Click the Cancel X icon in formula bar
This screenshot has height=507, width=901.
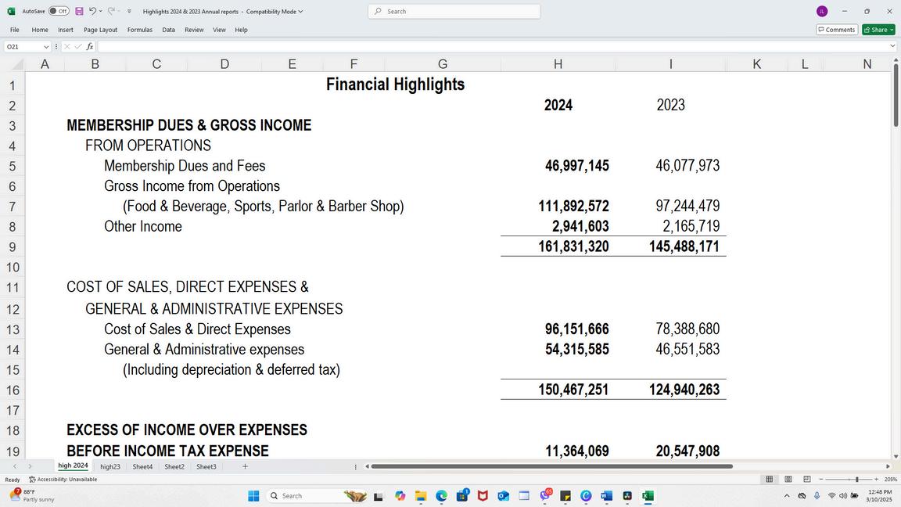66,47
